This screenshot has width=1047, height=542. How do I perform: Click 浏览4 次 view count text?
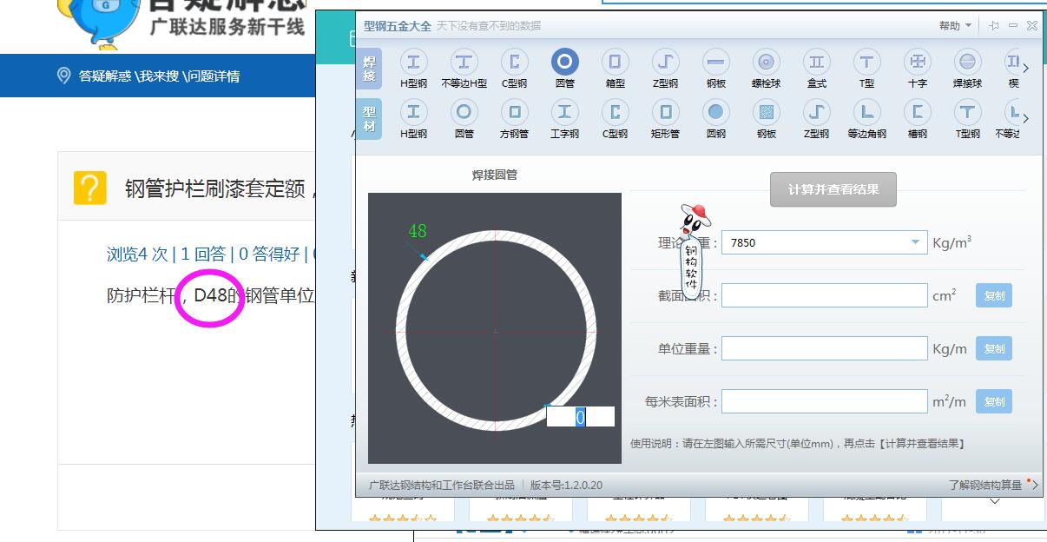[x=137, y=254]
